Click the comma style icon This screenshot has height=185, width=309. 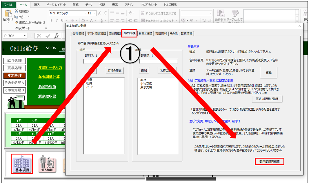click(x=197, y=21)
